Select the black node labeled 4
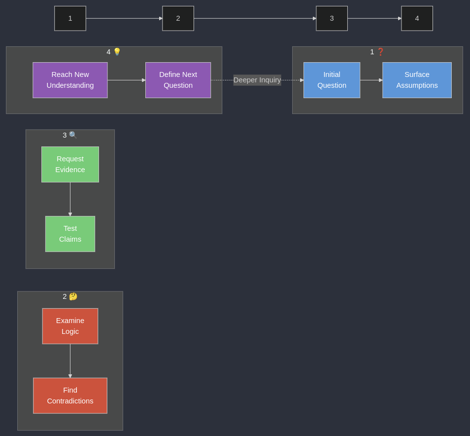This screenshot has width=470, height=436. (x=417, y=18)
